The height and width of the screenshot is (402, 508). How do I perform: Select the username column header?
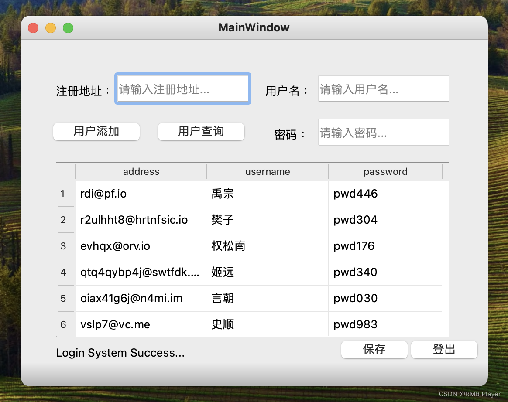(267, 171)
